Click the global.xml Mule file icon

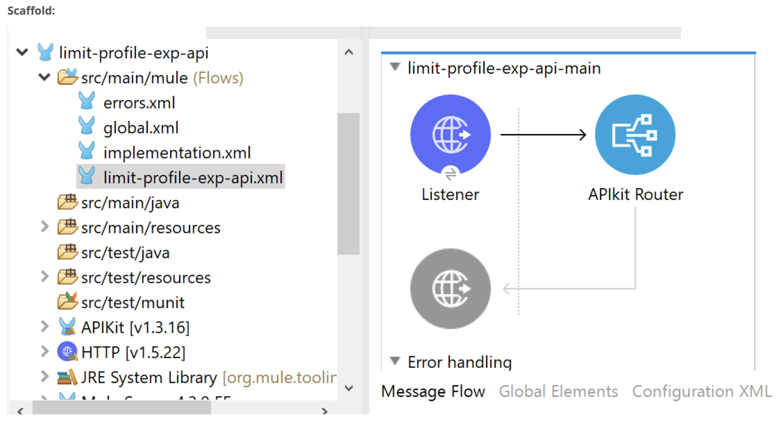[x=87, y=125]
